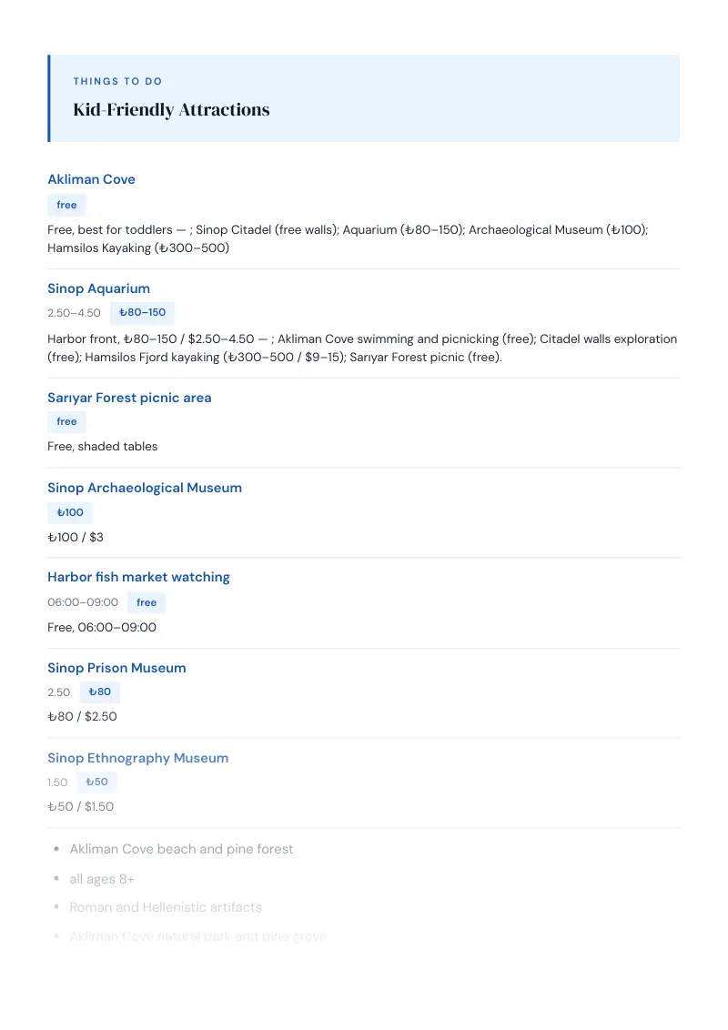The image size is (728, 1030).
Task: Select the ₺100 price badge
Action: [70, 512]
